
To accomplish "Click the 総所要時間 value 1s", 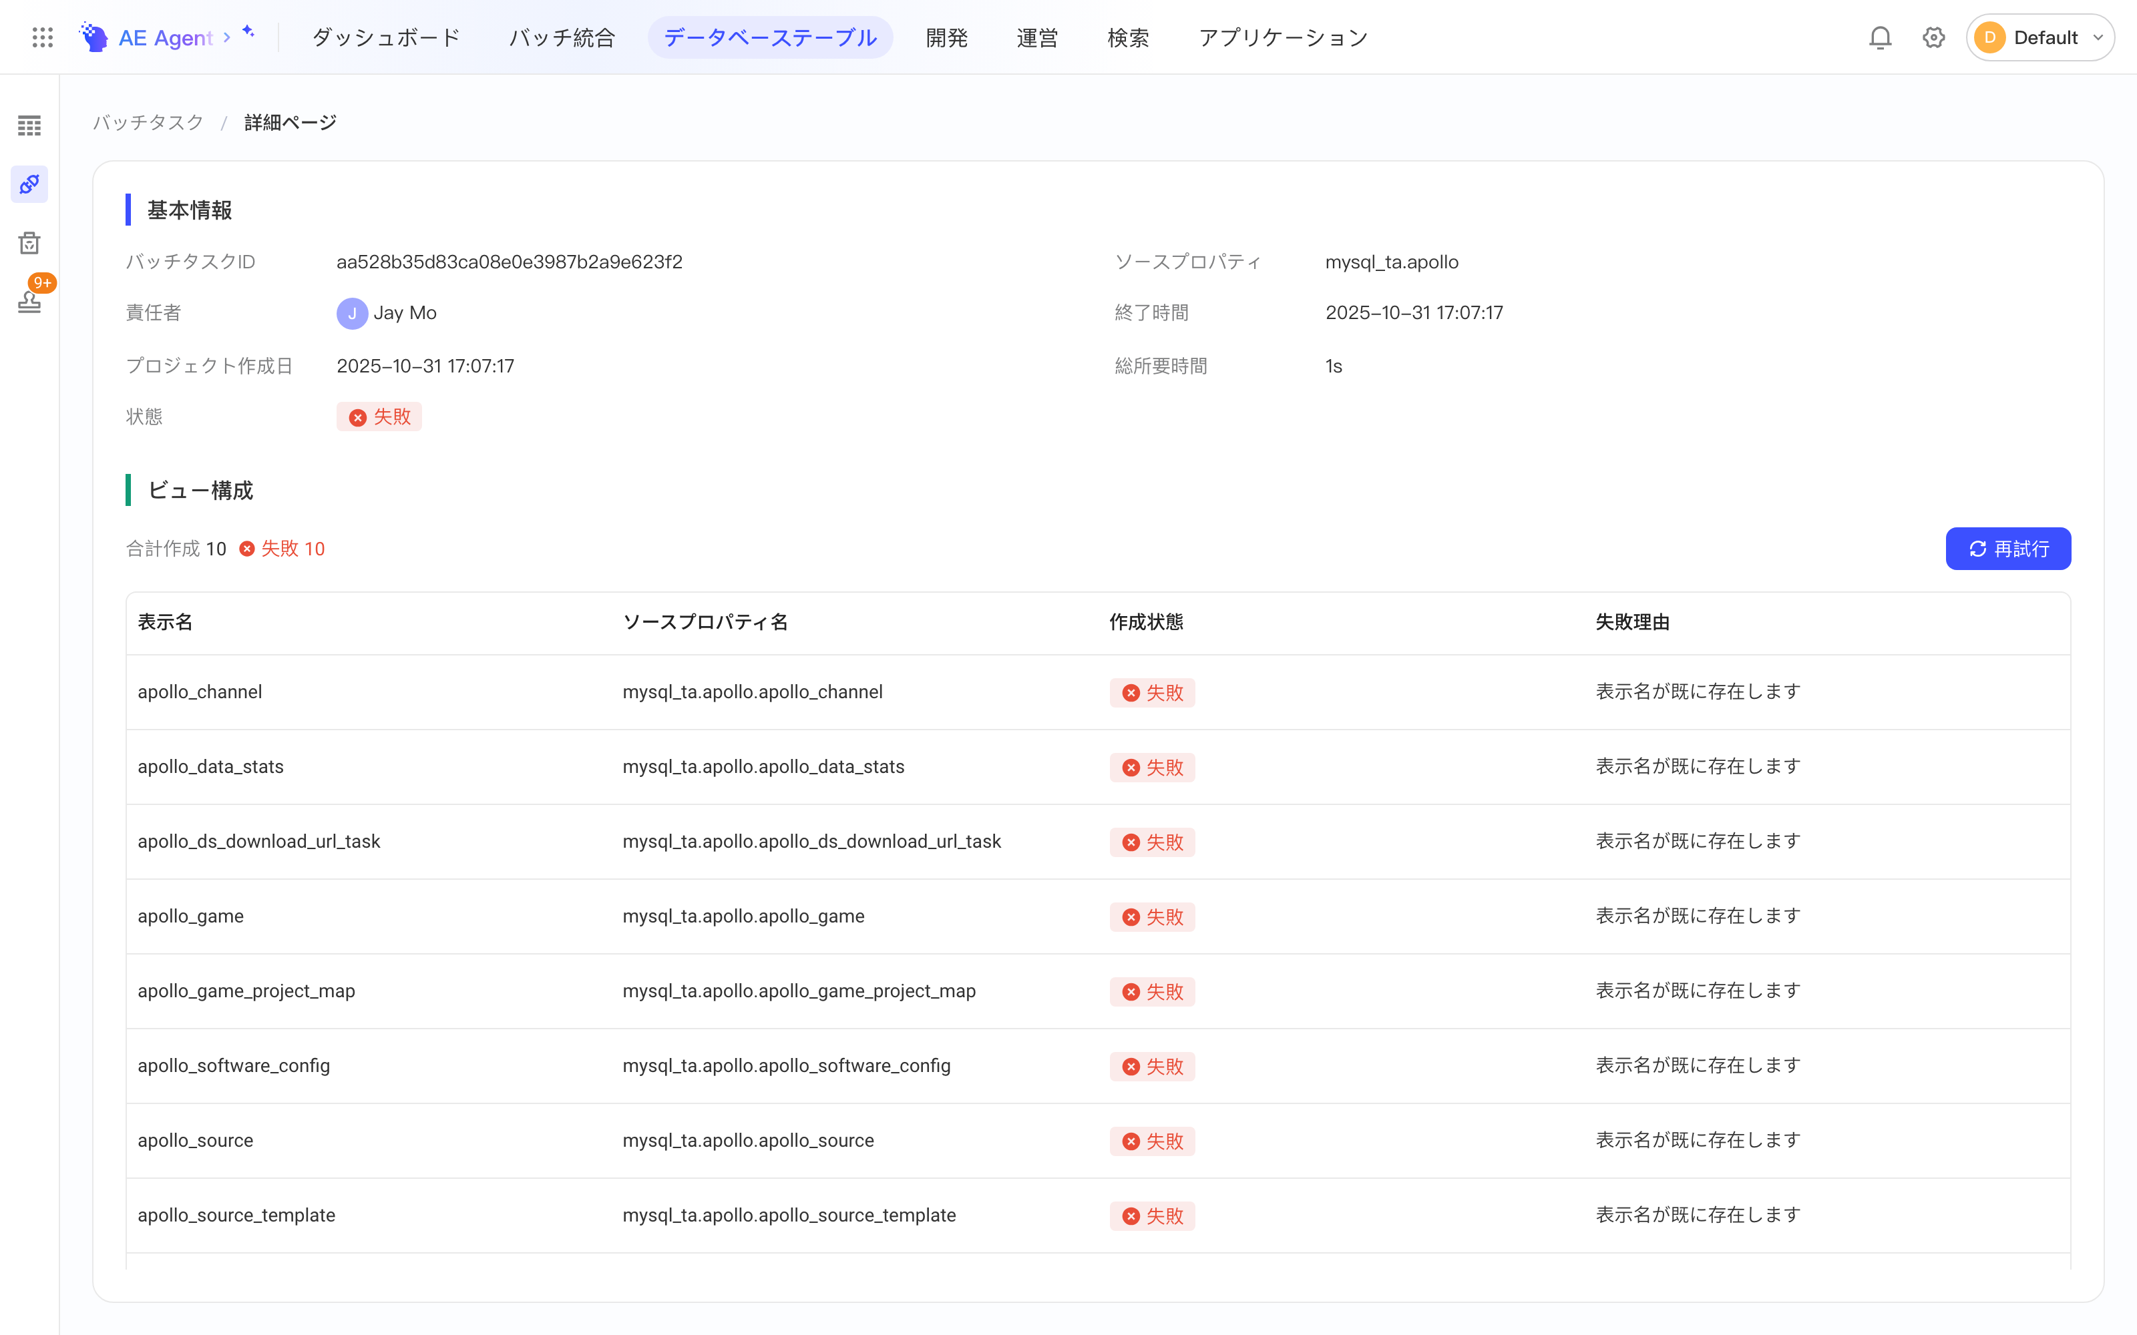I will point(1334,366).
